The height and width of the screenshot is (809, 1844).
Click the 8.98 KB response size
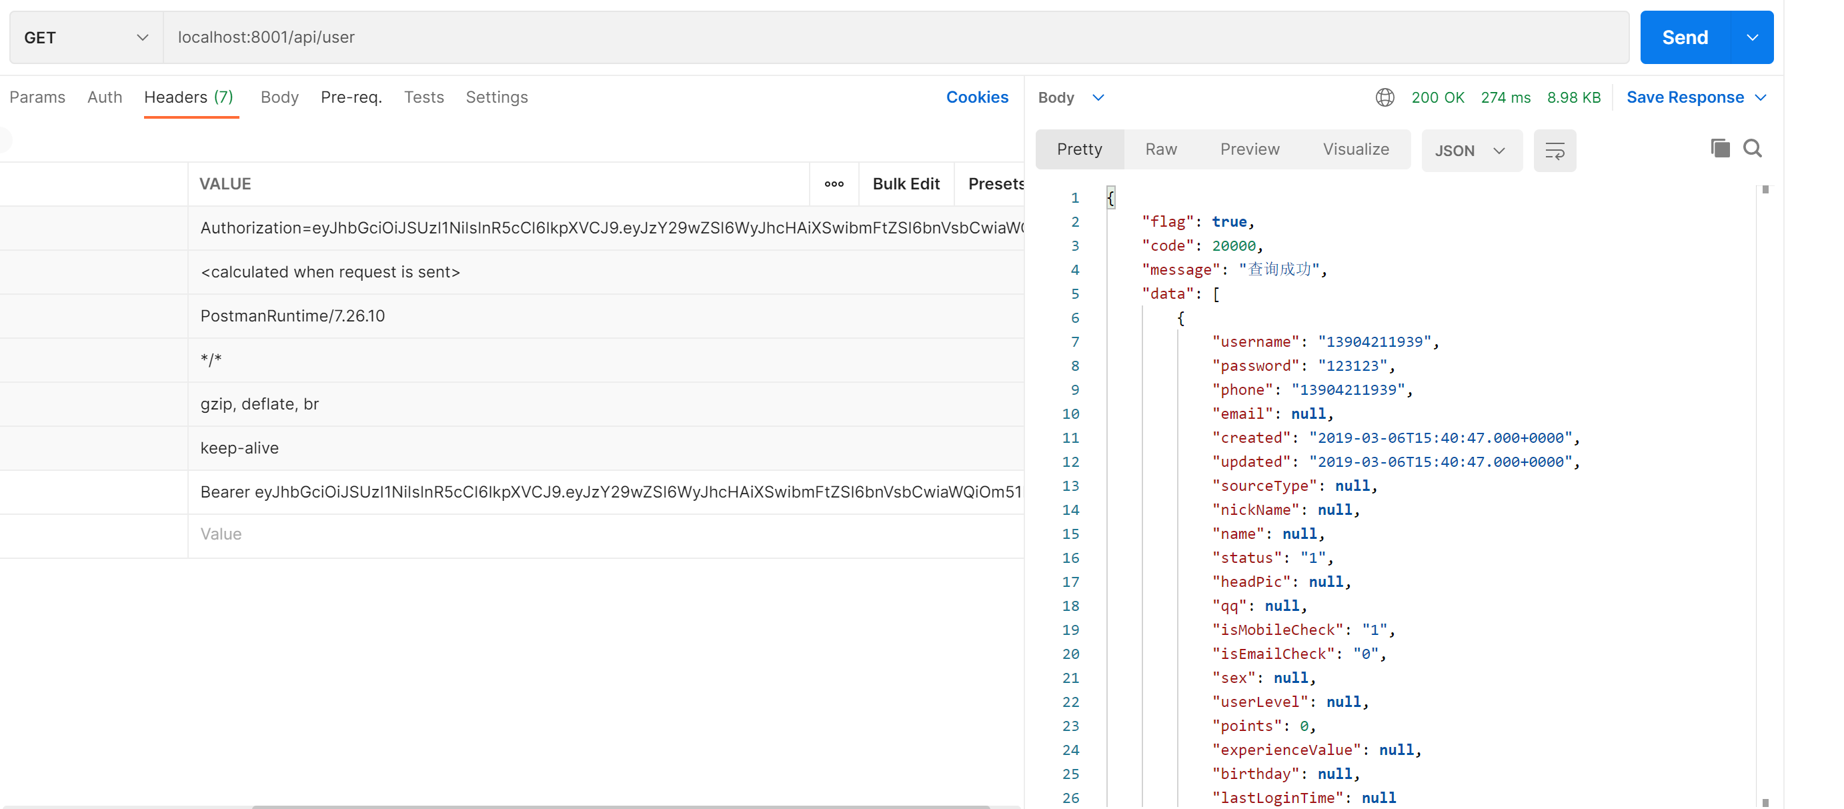tap(1573, 97)
